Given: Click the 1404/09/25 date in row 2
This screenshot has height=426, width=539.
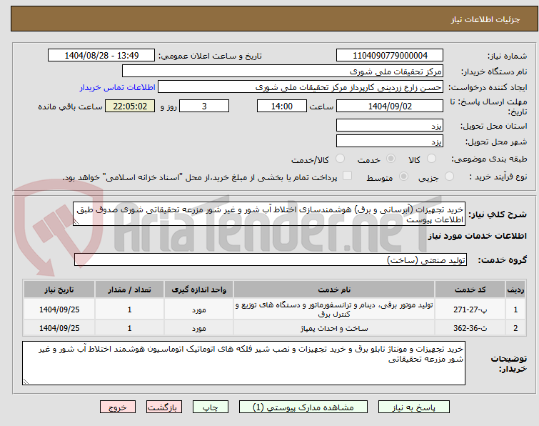Looking at the screenshot, I should point(59,328).
